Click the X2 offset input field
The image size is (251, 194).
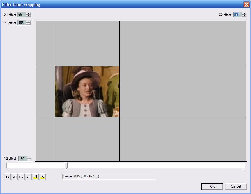point(238,15)
